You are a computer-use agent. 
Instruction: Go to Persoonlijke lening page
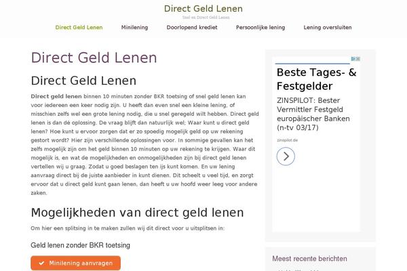(260, 28)
